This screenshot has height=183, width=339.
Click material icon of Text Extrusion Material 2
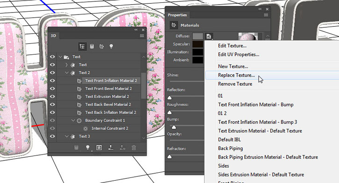(79, 97)
